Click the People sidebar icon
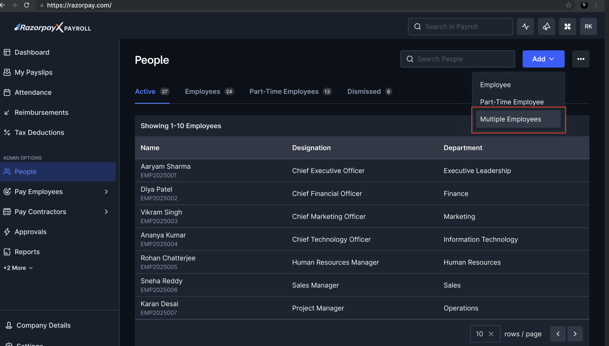609x346 pixels. coord(7,172)
